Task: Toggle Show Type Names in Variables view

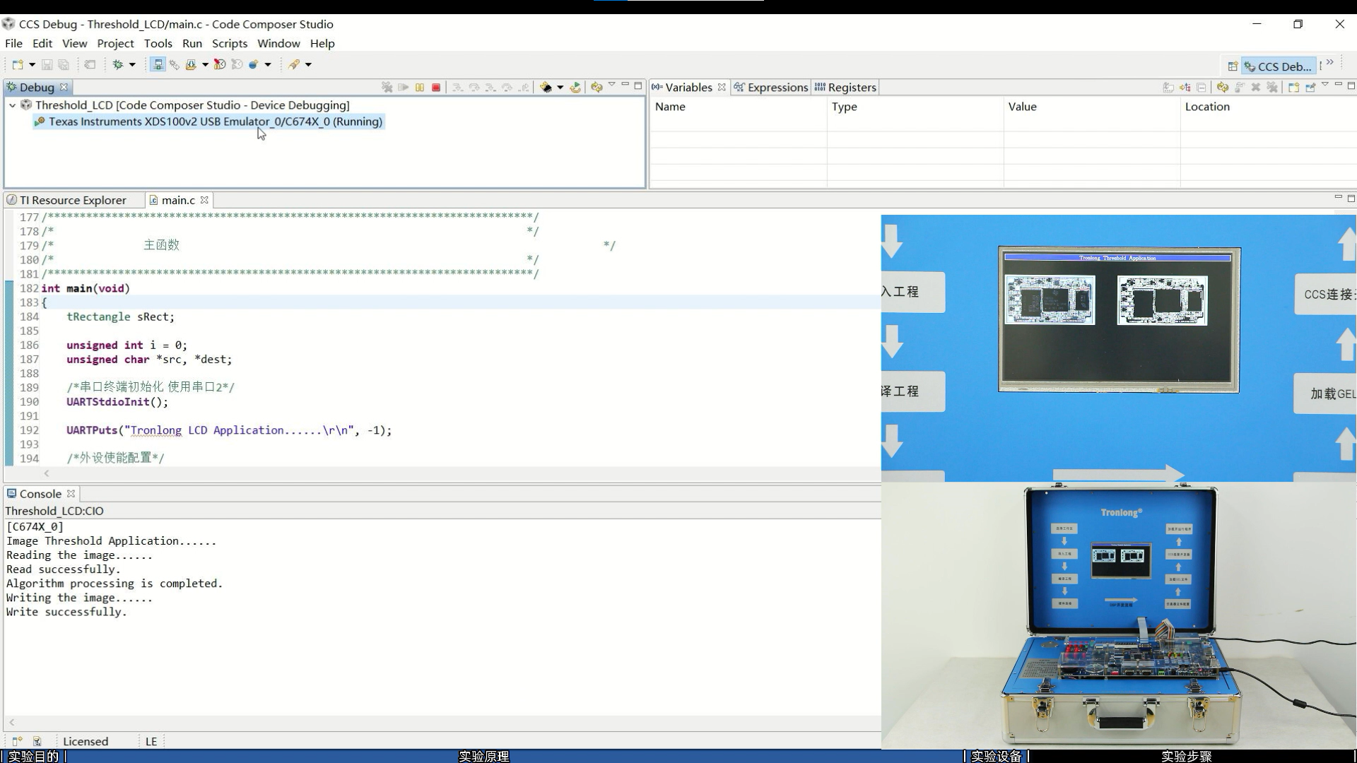Action: (1168, 87)
